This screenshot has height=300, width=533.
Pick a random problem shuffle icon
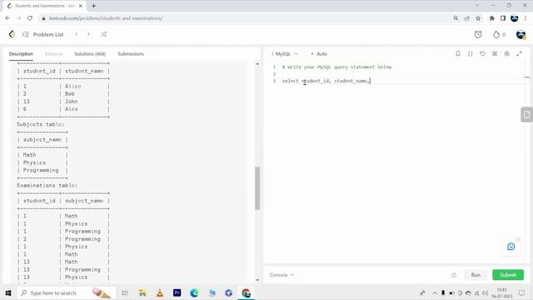click(x=103, y=34)
